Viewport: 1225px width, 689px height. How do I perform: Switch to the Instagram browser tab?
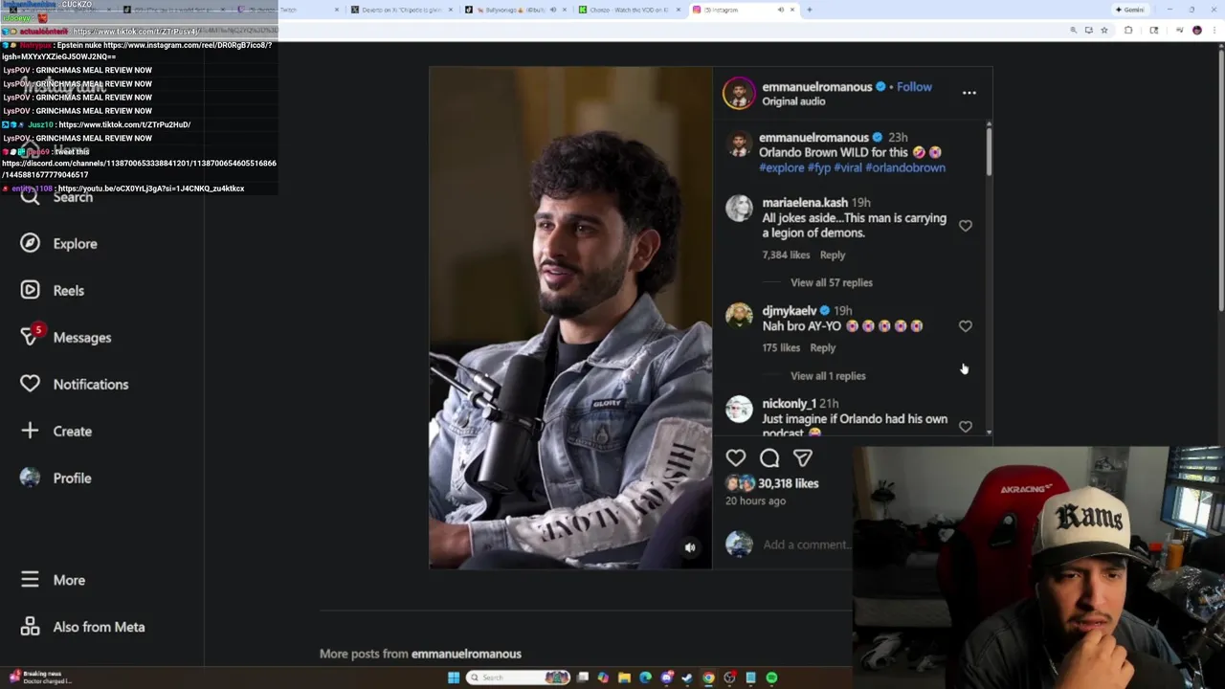(x=737, y=10)
